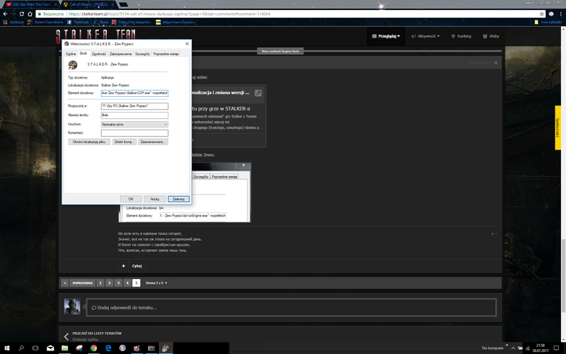Click the user avatar beside the reply box
Screen dimensions: 566x354
(72, 307)
